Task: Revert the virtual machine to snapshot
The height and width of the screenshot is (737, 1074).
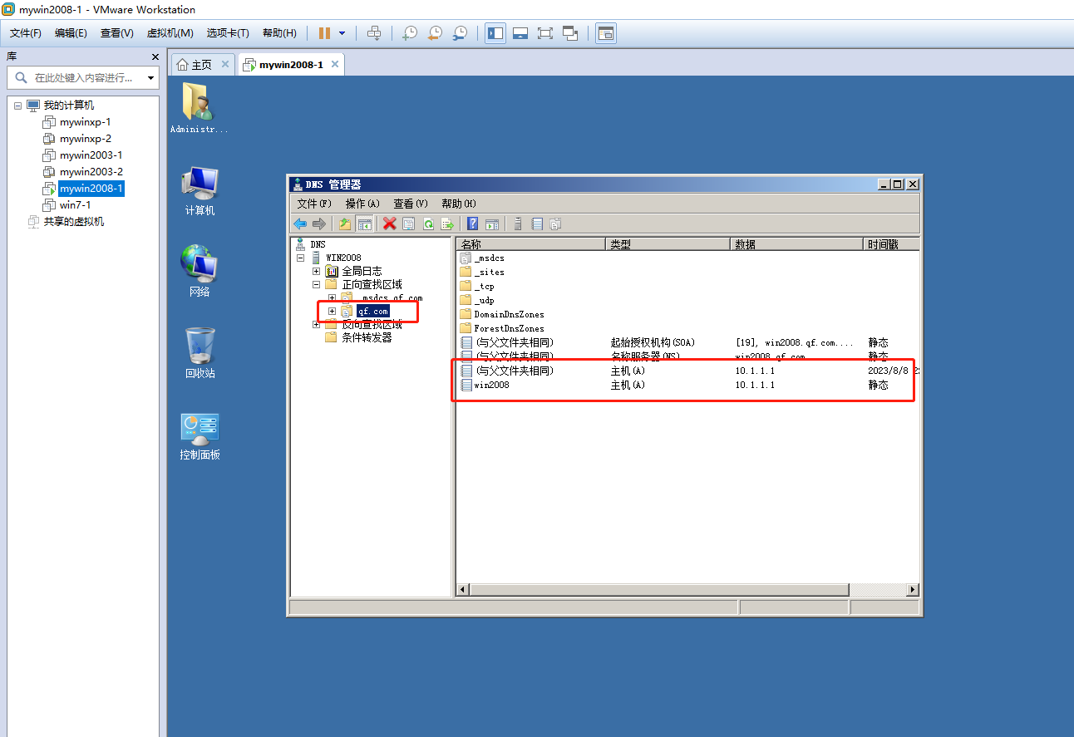Action: point(435,33)
